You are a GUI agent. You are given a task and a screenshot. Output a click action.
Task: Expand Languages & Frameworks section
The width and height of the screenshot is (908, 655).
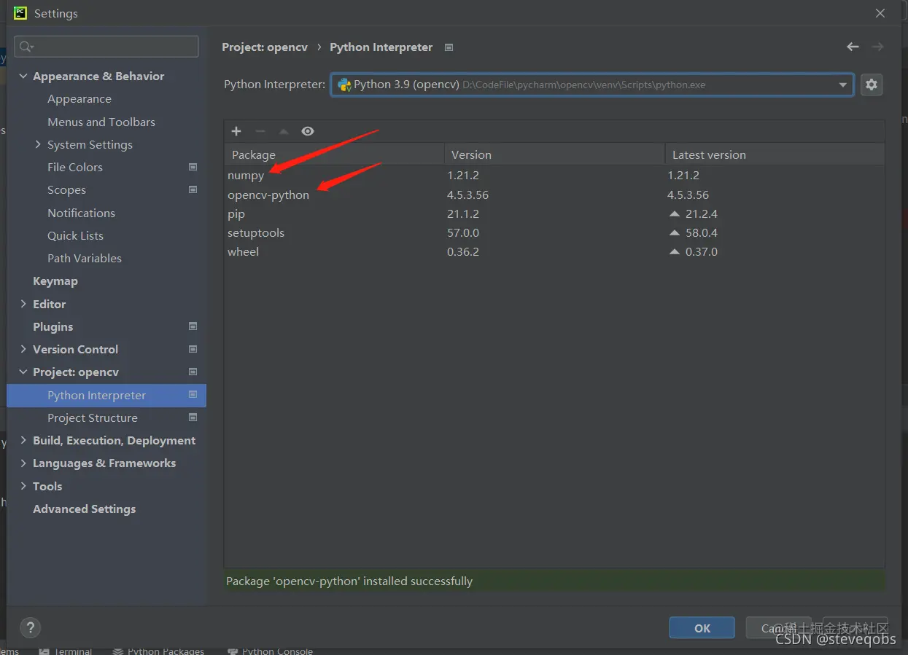23,463
